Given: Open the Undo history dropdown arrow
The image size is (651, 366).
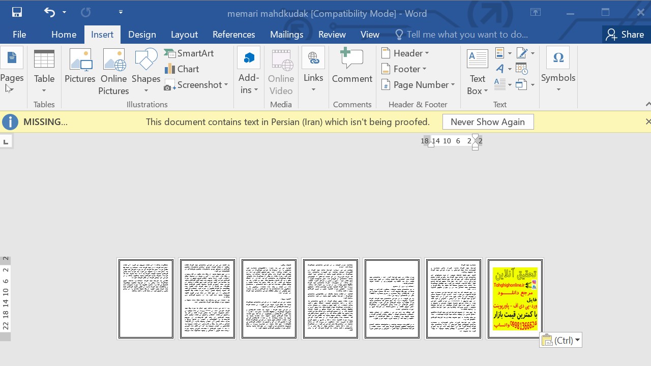Looking at the screenshot, I should [64, 12].
